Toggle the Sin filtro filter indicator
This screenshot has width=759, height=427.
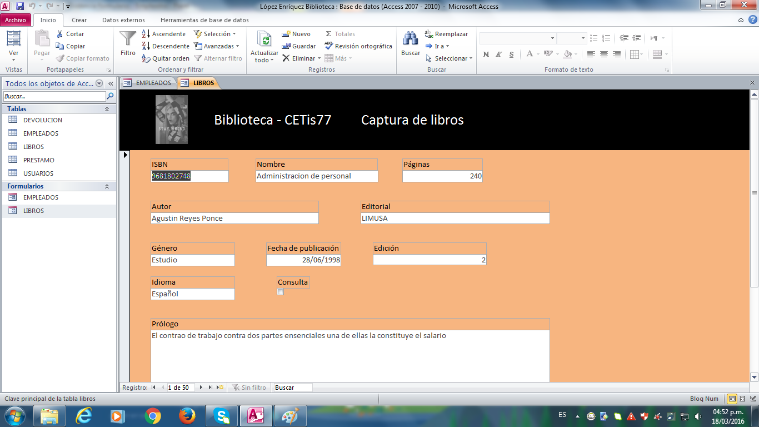click(x=249, y=388)
